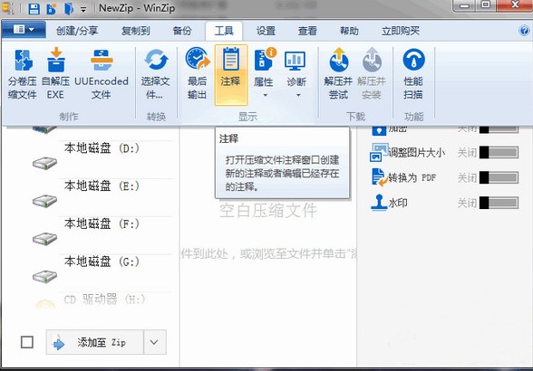Enable the 水印 watermark switch
Screen dimensions: 533x371
499,203
